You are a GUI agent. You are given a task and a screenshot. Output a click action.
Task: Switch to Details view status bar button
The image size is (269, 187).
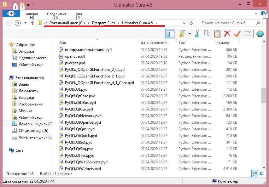click(255, 174)
